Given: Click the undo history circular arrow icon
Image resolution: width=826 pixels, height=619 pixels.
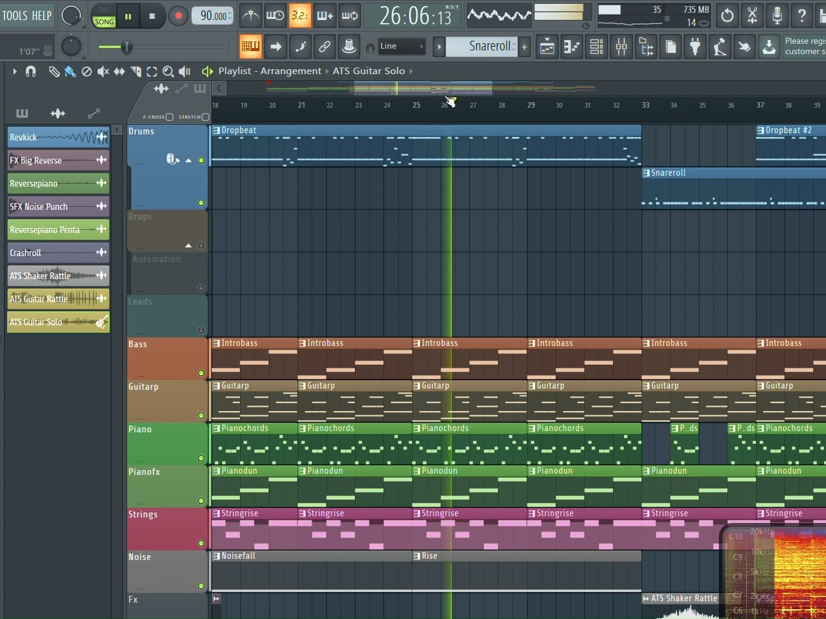Looking at the screenshot, I should point(727,16).
